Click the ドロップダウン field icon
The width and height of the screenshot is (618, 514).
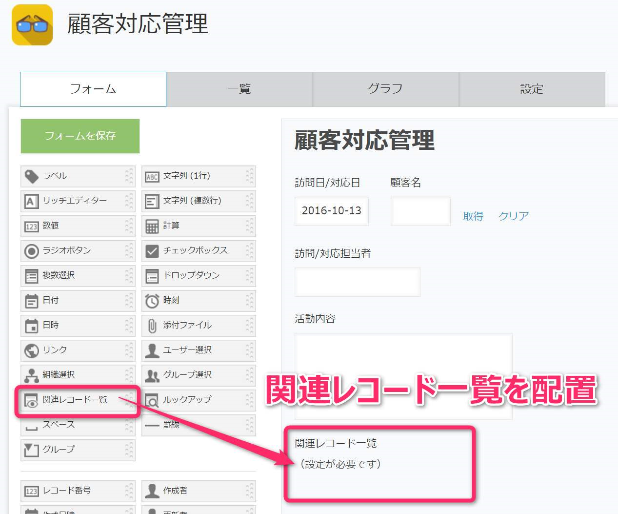click(152, 276)
